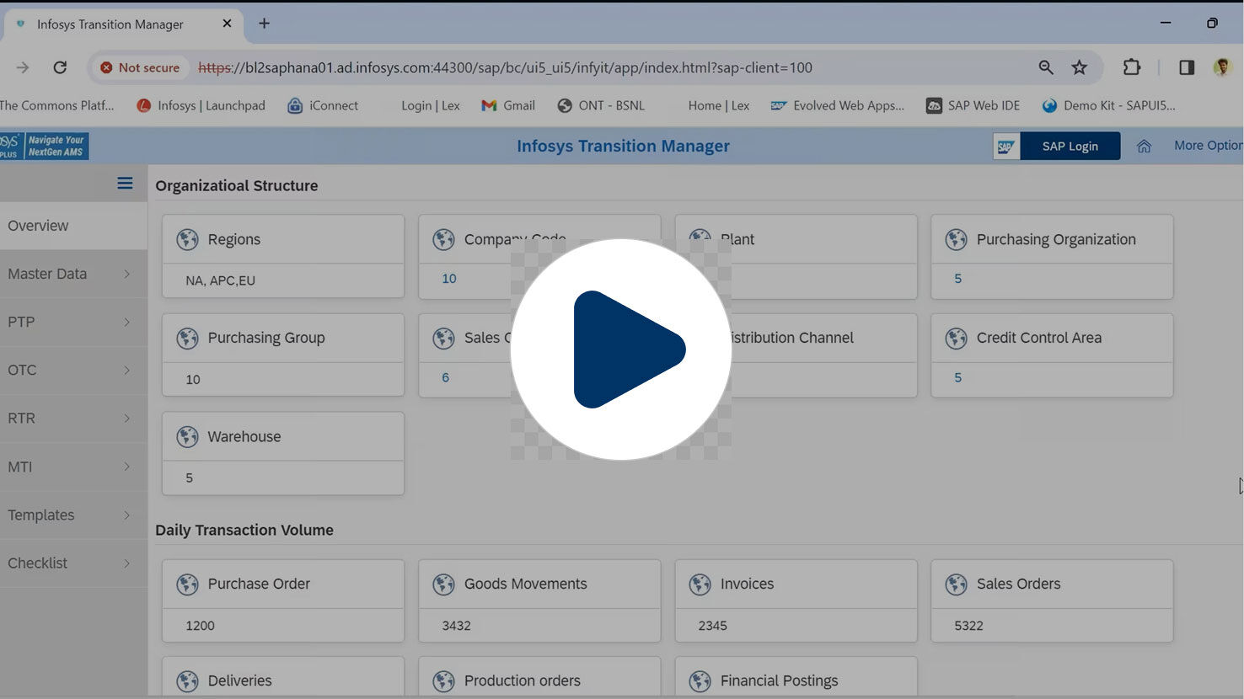Open More Options in the header
Image resolution: width=1244 pixels, height=699 pixels.
(1208, 146)
